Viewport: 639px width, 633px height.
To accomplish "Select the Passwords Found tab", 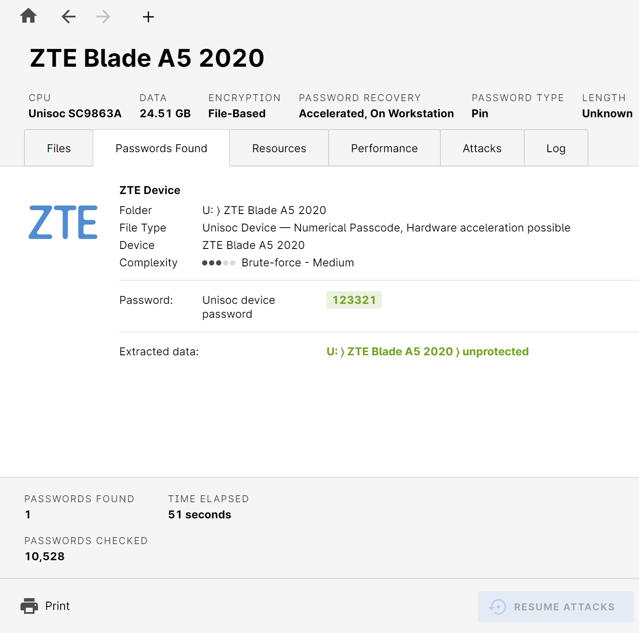I will (x=161, y=148).
